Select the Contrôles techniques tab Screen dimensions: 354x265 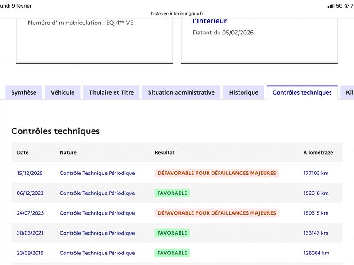click(x=302, y=92)
